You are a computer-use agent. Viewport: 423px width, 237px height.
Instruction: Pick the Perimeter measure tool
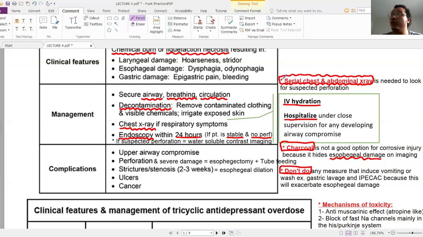click(178, 24)
